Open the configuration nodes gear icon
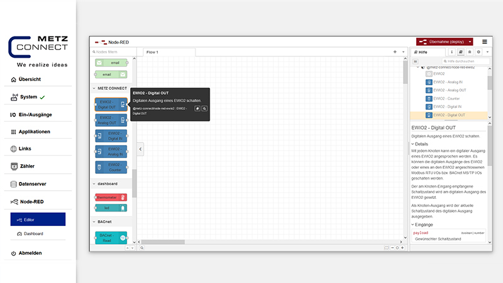This screenshot has width=503, height=283. 478,52
